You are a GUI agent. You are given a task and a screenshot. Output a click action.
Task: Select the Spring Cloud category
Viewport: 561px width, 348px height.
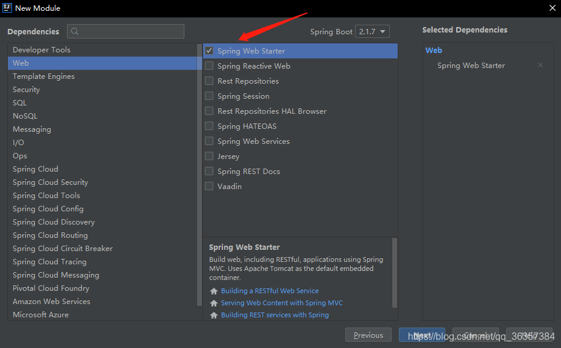(102, 169)
